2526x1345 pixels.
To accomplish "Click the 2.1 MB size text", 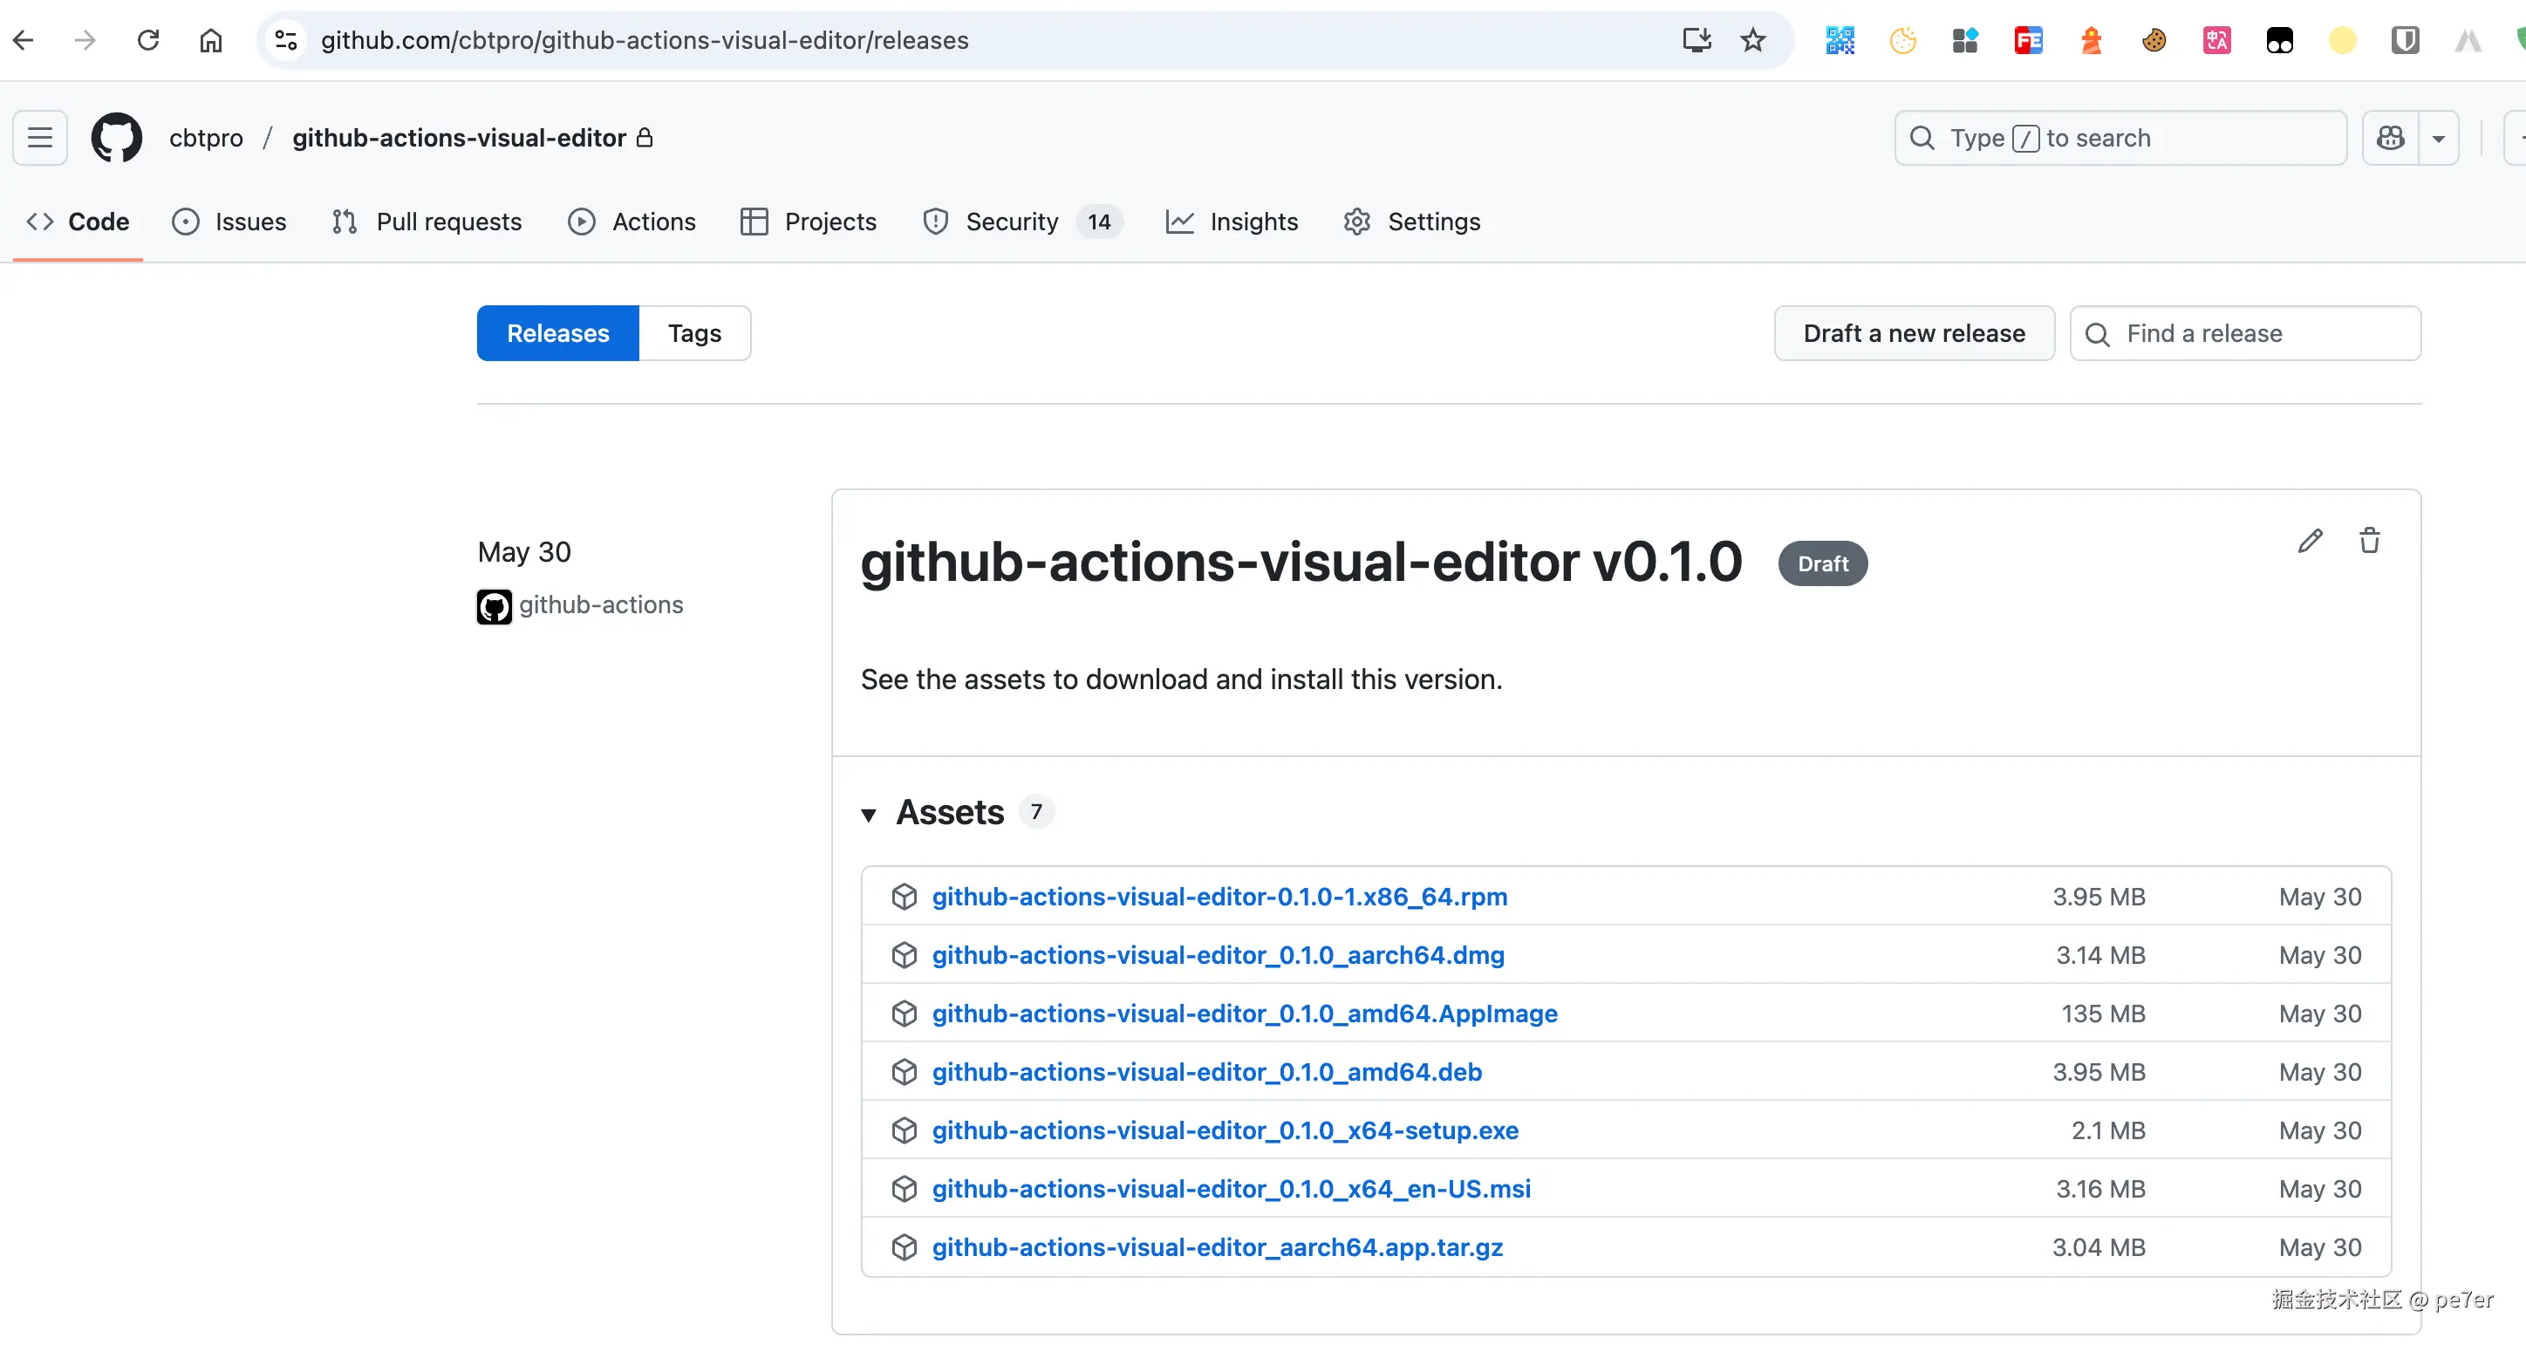I will 2108,1130.
